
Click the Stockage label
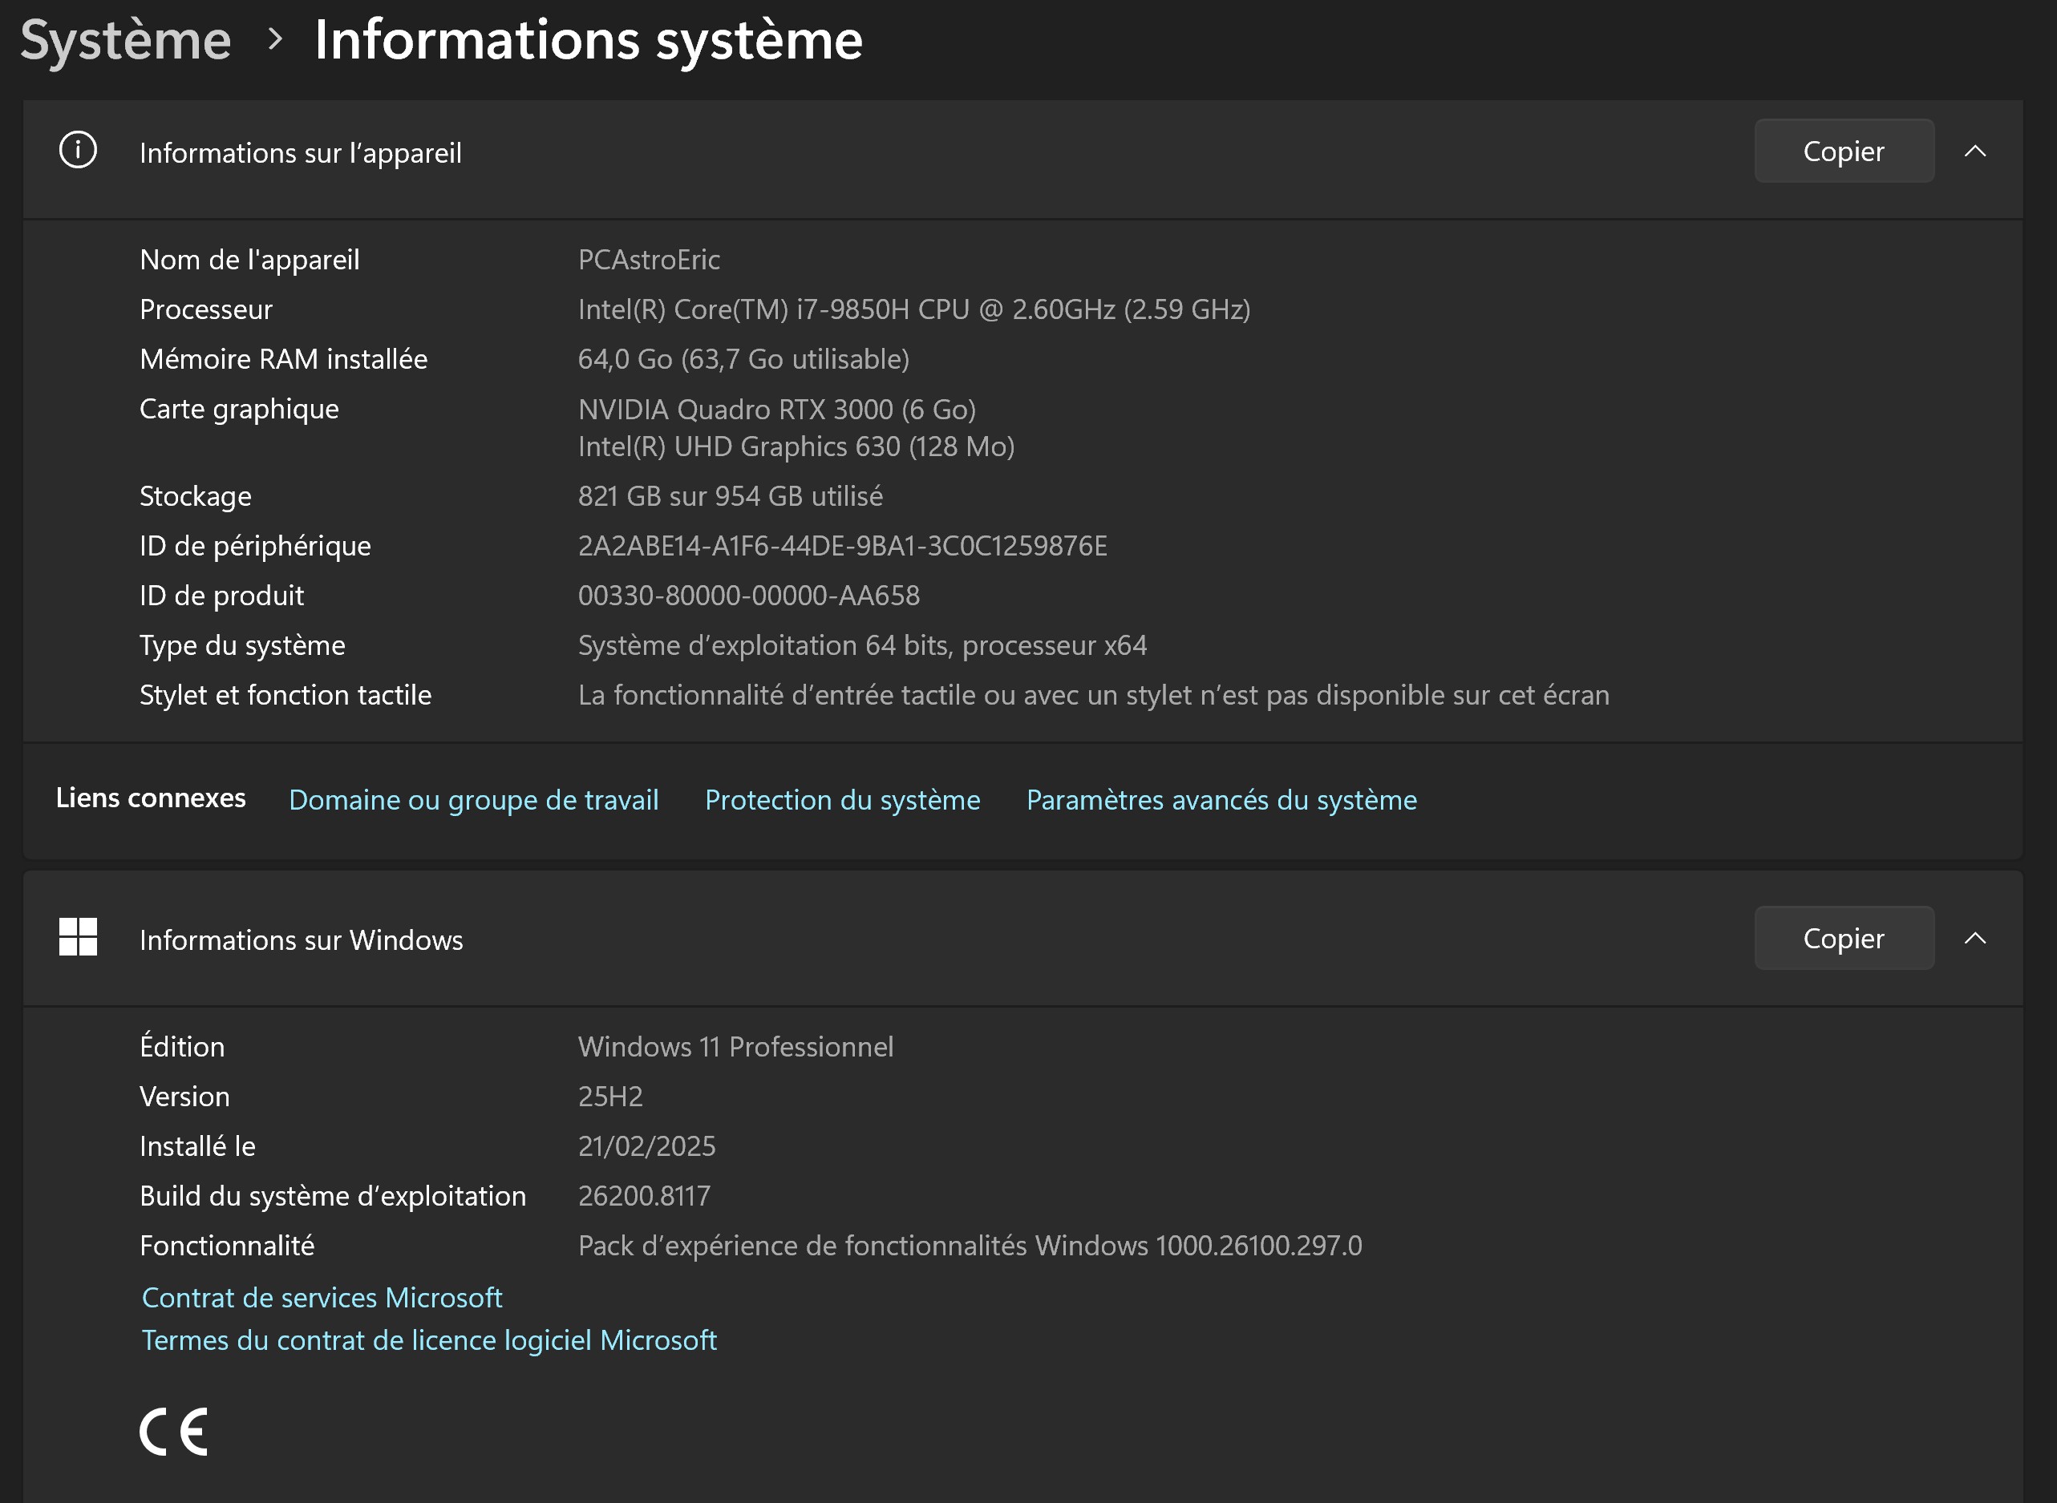[195, 497]
